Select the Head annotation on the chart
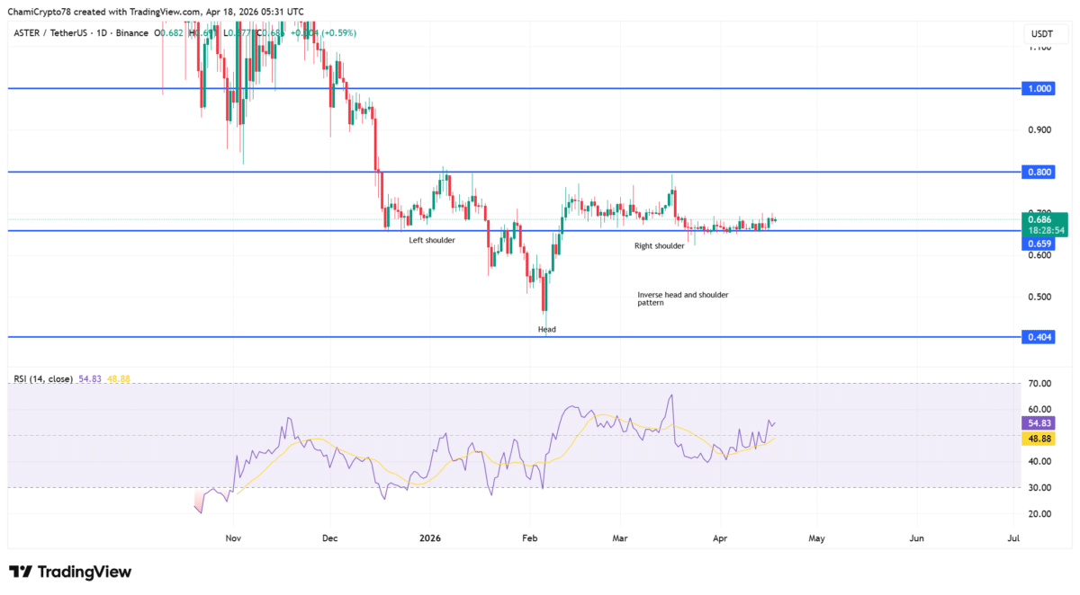The width and height of the screenshot is (1080, 595). [546, 329]
